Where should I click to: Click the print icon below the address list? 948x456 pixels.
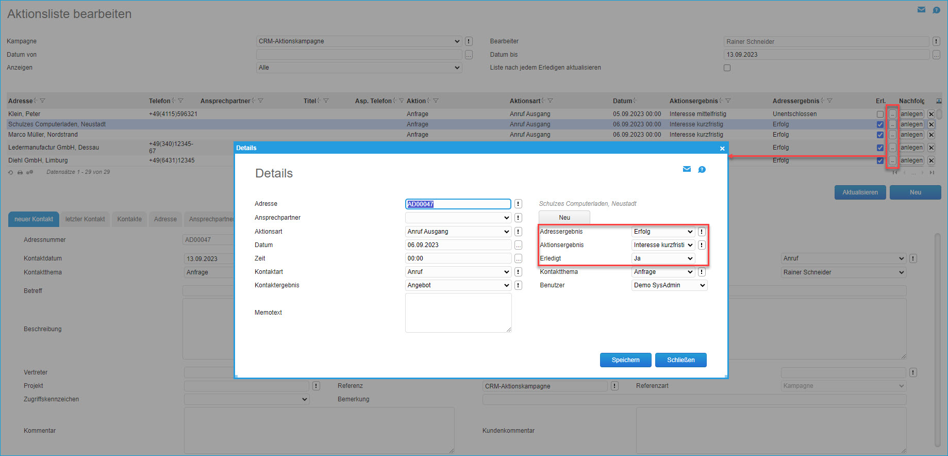coord(20,172)
